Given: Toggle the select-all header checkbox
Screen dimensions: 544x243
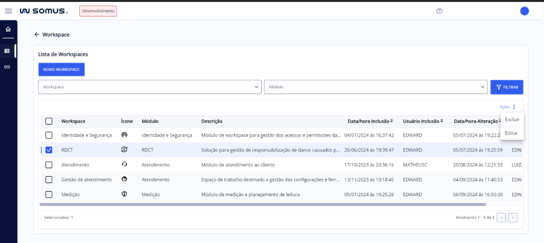Looking at the screenshot, I should pos(49,121).
